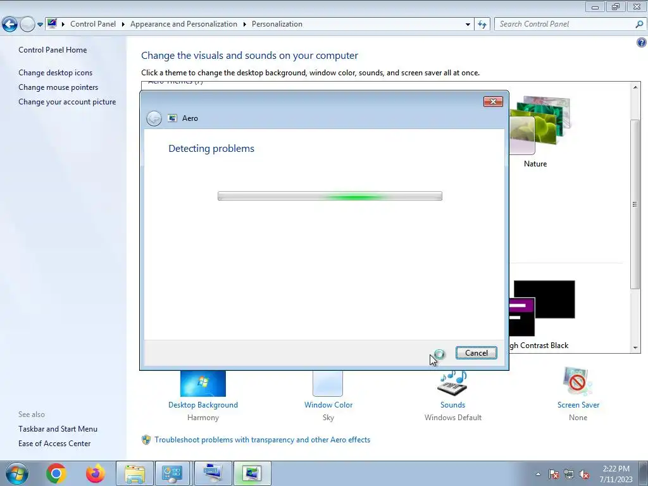648x486 pixels.
Task: Open the Desktop Background icon
Action: click(203, 383)
